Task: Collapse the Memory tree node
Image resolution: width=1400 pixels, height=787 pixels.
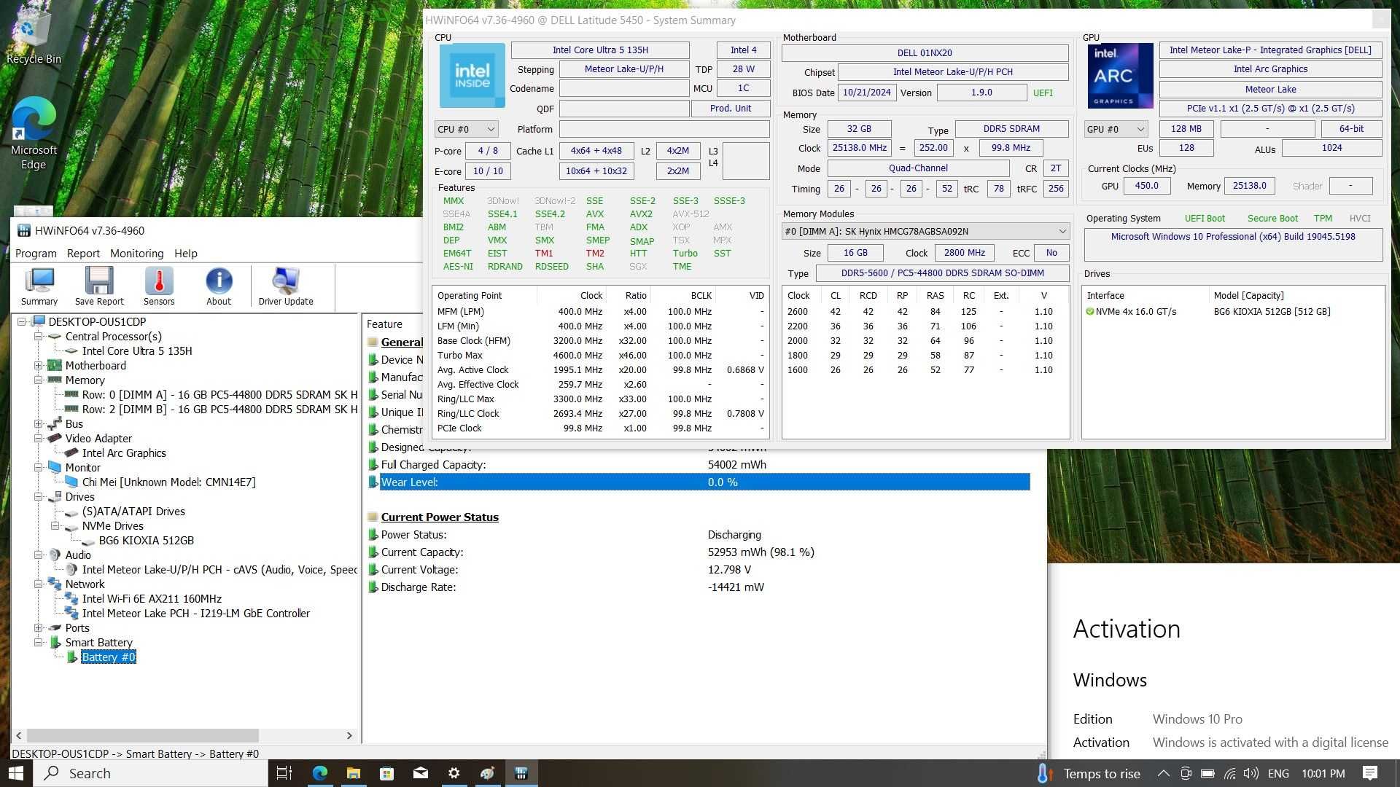Action: click(38, 380)
